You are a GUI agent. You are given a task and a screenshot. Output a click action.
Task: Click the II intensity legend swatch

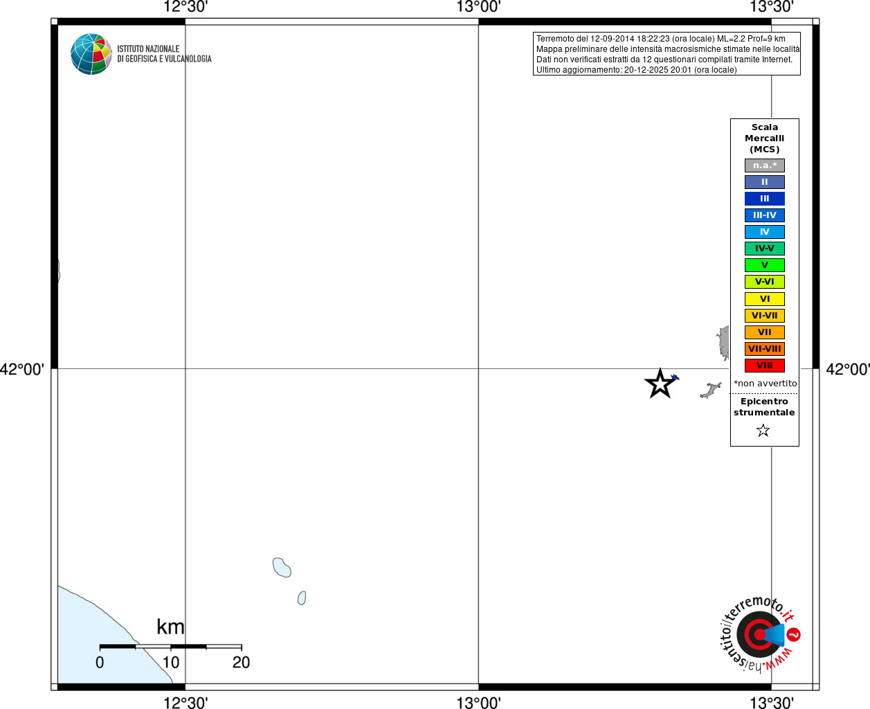coord(765,182)
